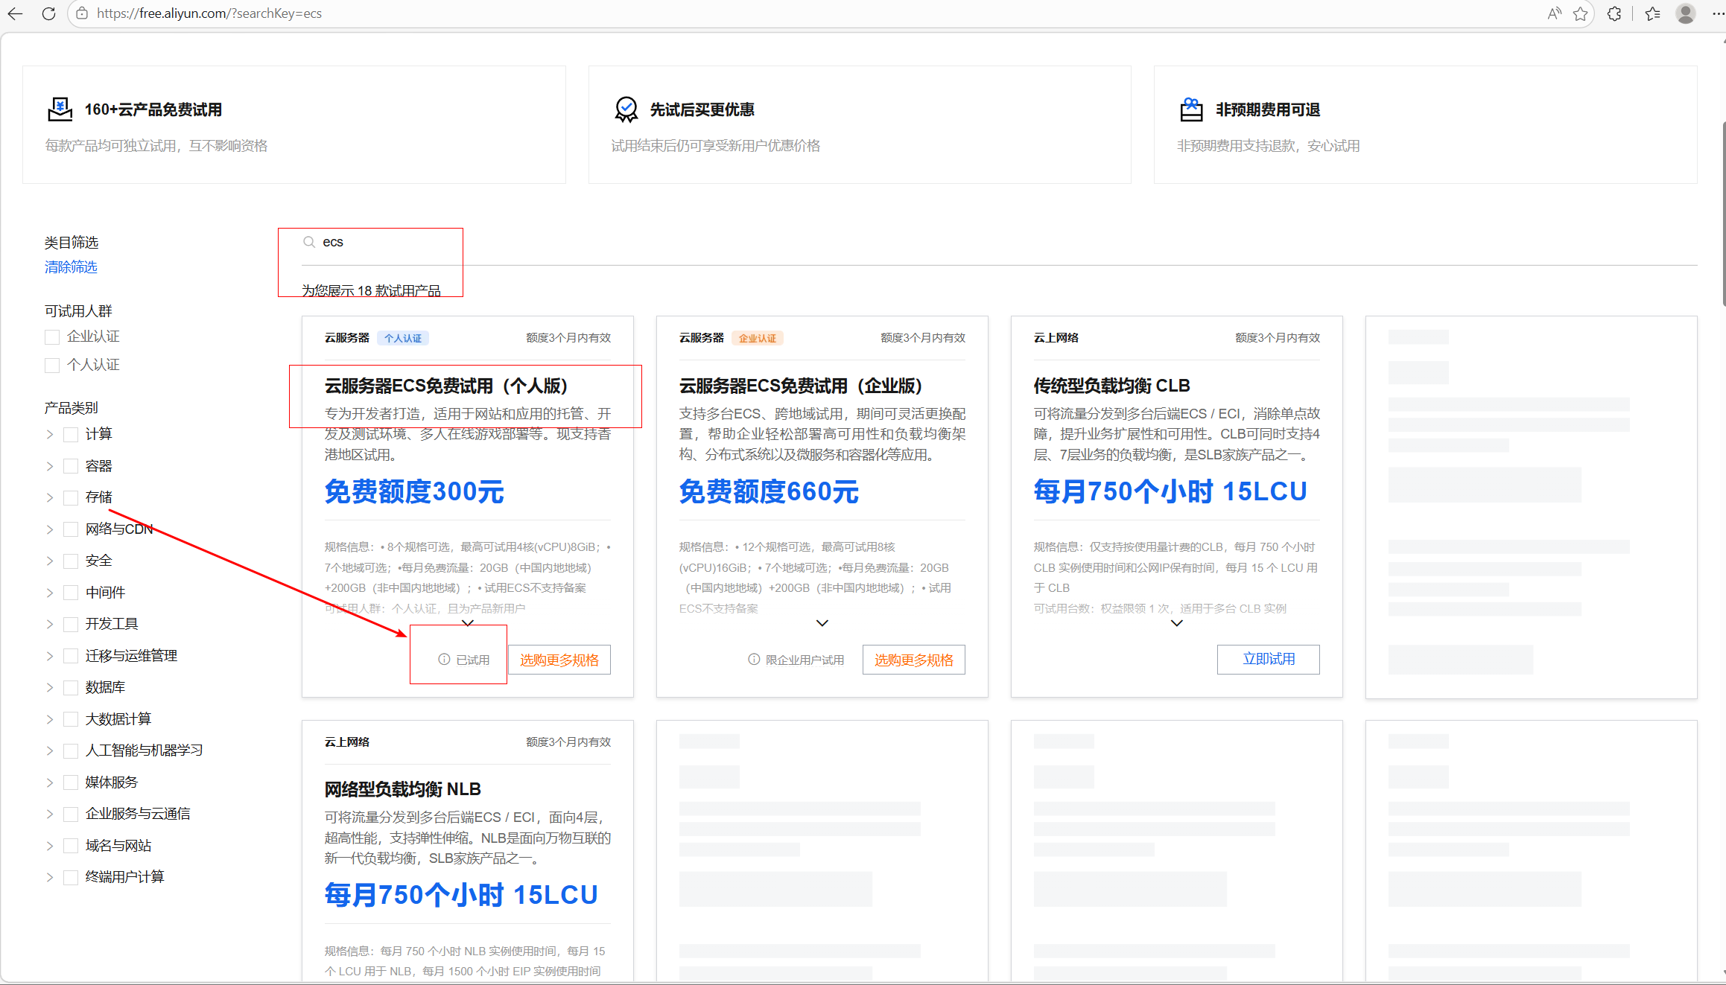Click the browser back arrow
This screenshot has width=1726, height=985.
coord(15,13)
